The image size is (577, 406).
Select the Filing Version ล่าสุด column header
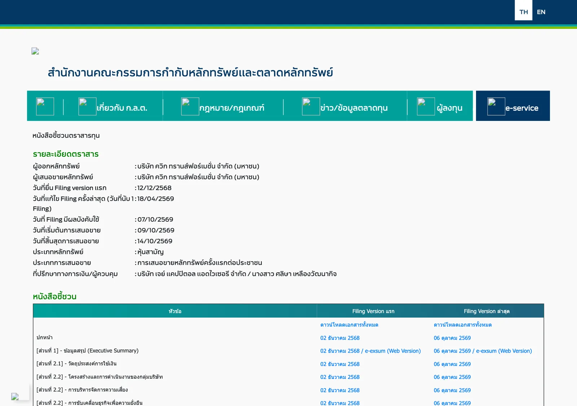pyautogui.click(x=487, y=311)
